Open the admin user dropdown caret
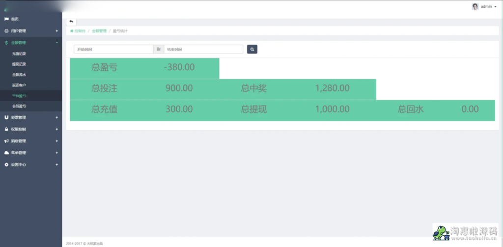Viewport: 503px width, 247px height. pos(495,7)
